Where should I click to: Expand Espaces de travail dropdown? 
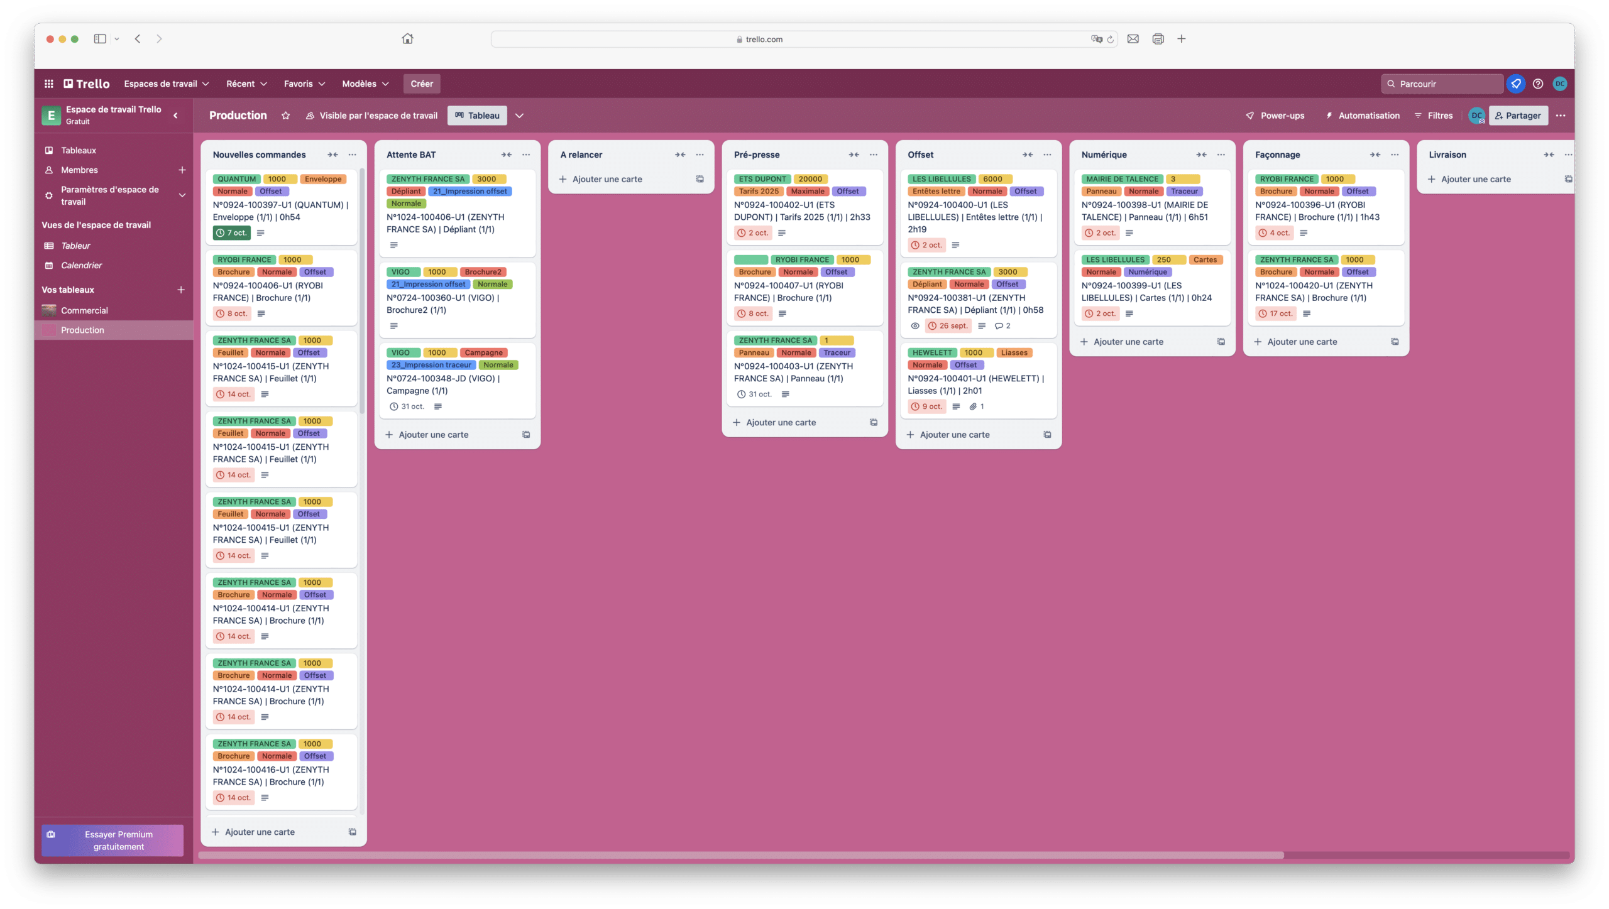click(167, 84)
